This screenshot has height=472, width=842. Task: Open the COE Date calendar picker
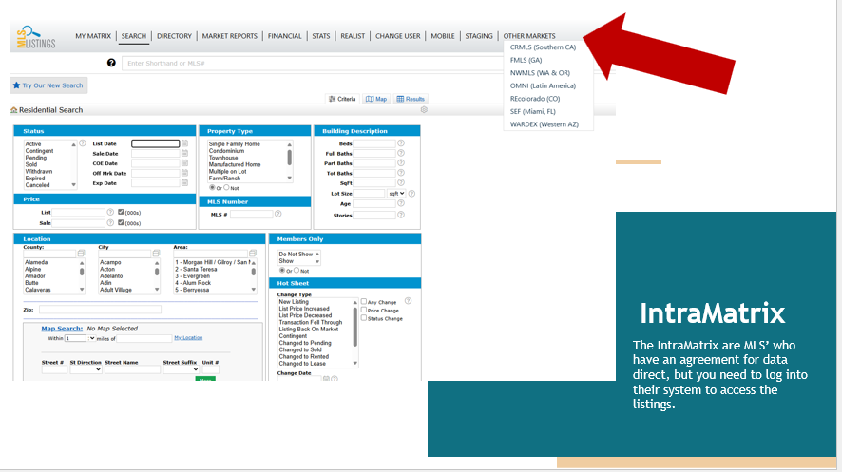click(184, 163)
